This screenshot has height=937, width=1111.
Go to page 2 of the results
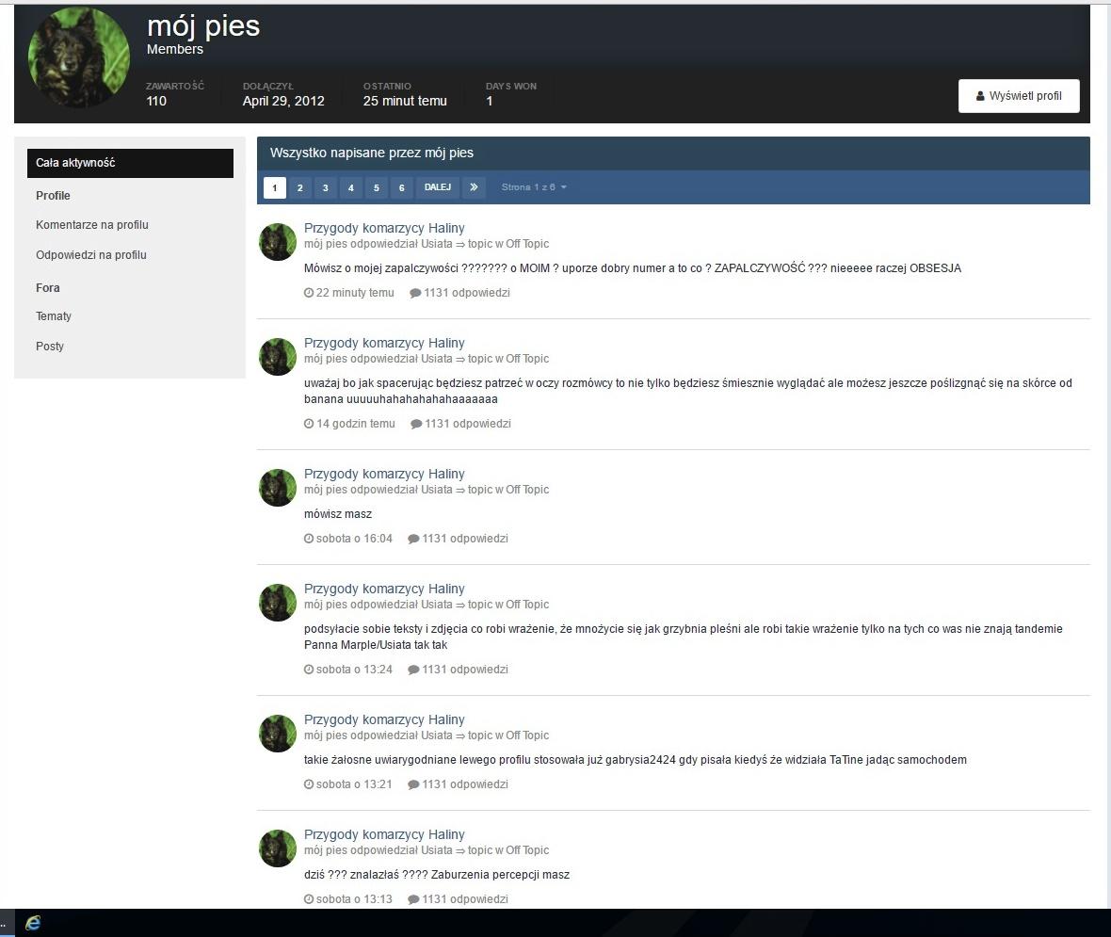299,187
